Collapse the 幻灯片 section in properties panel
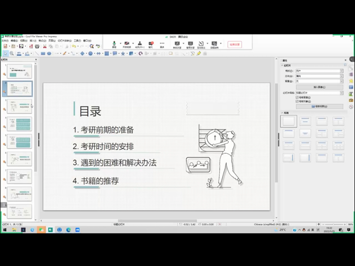 click(282, 65)
